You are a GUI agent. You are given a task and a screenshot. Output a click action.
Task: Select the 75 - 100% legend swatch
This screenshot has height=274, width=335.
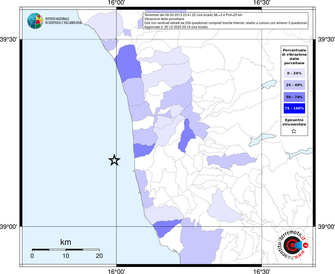point(294,108)
